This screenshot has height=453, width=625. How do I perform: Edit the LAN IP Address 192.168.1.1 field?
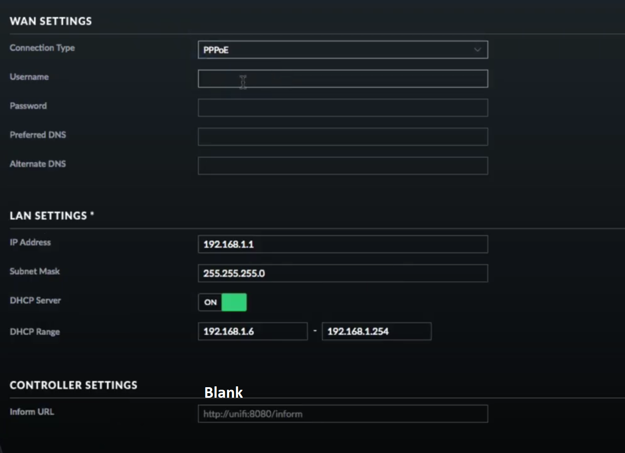pos(342,245)
